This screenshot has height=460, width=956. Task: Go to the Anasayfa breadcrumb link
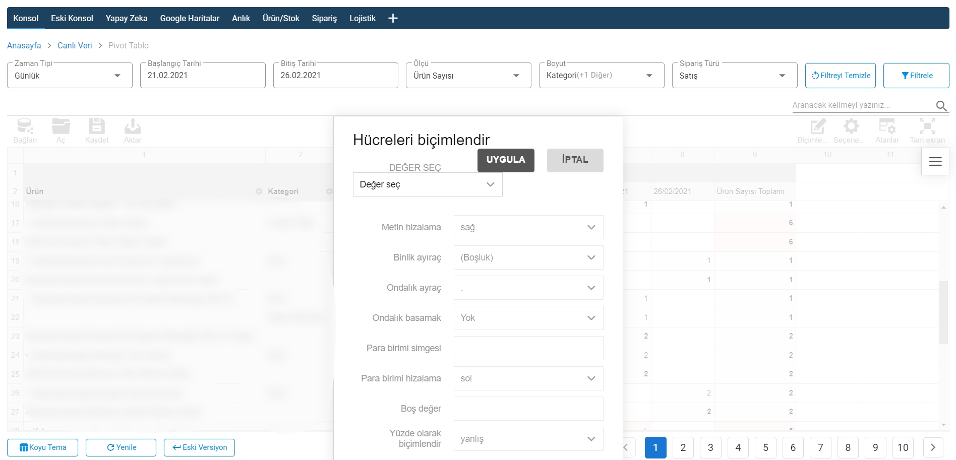point(24,45)
